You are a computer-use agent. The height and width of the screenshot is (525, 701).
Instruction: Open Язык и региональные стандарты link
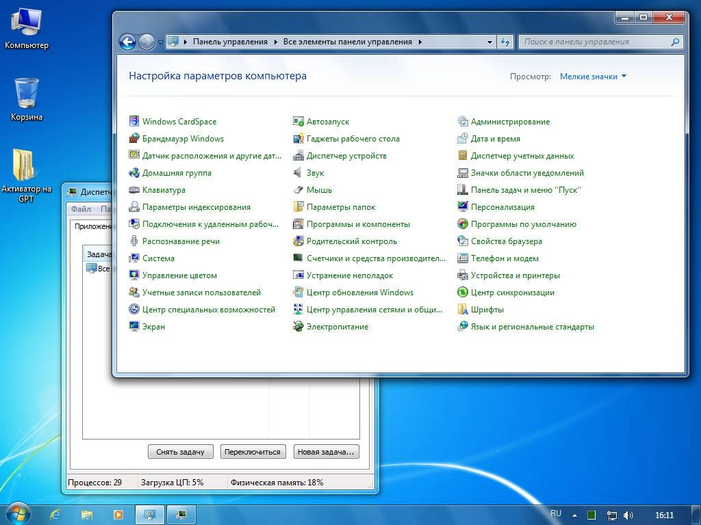point(532,326)
